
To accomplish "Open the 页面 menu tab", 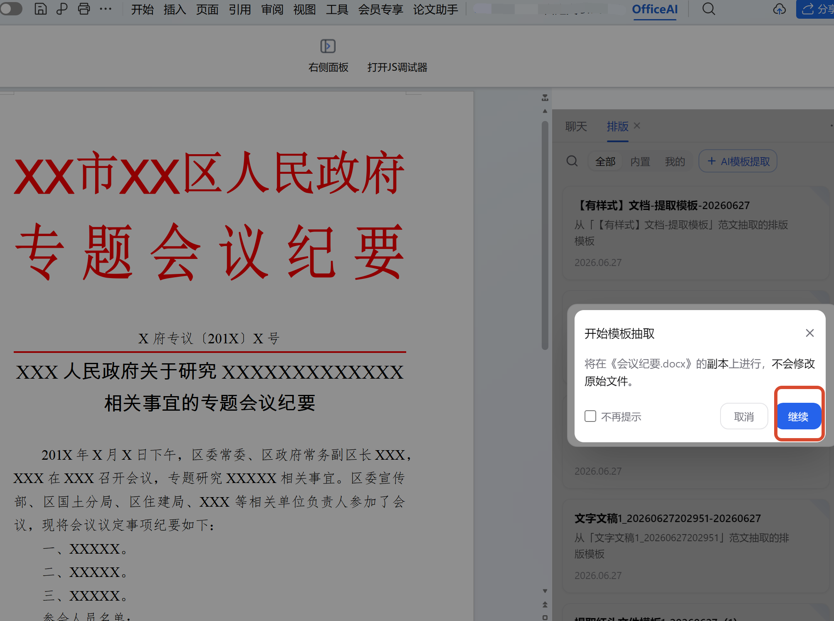I will pyautogui.click(x=207, y=10).
